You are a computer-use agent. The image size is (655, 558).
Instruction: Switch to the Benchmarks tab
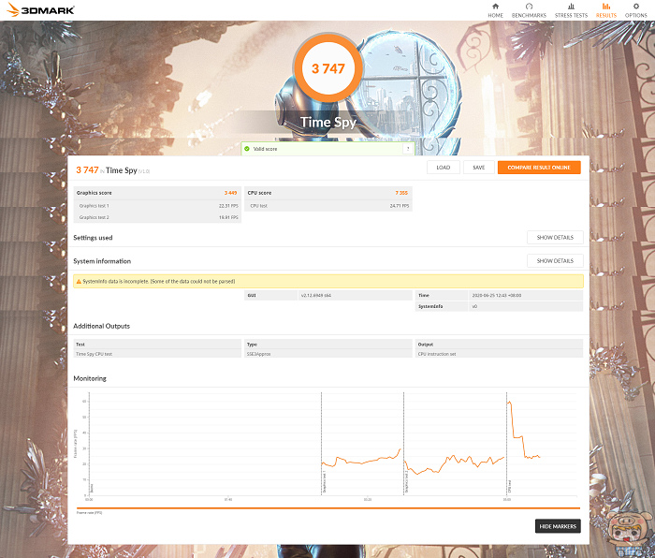[529, 10]
